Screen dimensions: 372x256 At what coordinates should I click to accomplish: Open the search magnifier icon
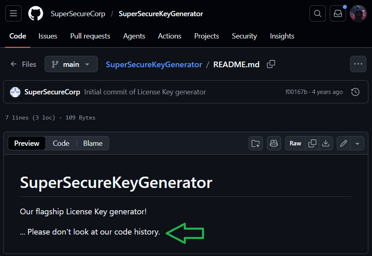coord(317,14)
